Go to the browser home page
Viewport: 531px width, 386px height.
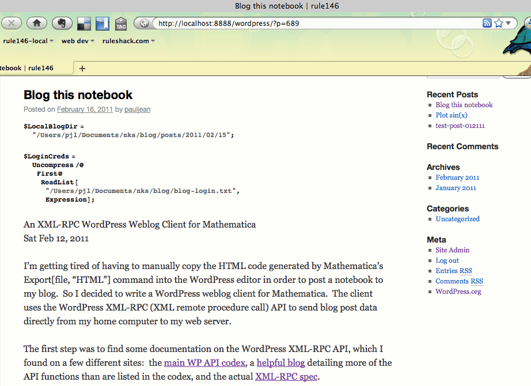pos(37,24)
